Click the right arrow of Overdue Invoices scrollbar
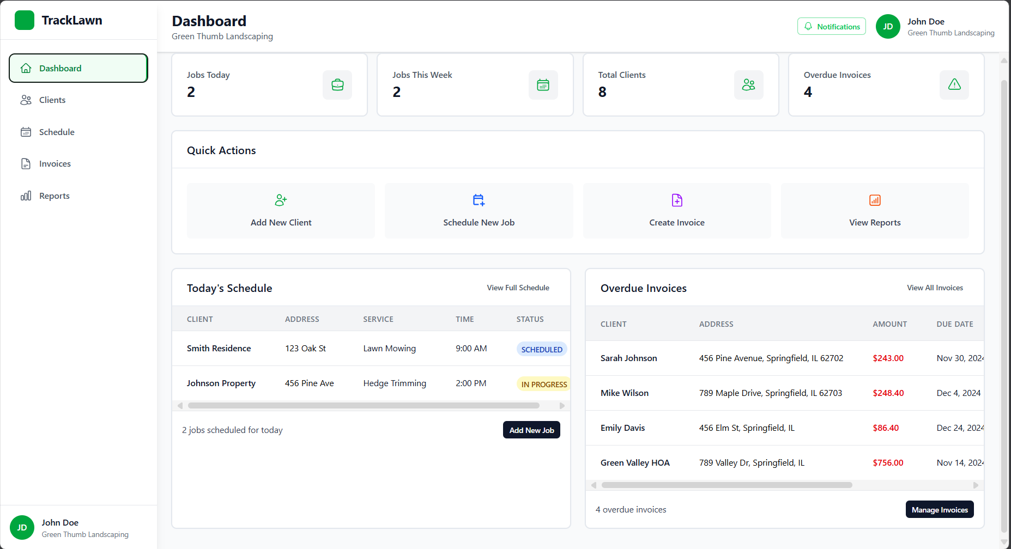This screenshot has height=549, width=1011. [x=976, y=485]
